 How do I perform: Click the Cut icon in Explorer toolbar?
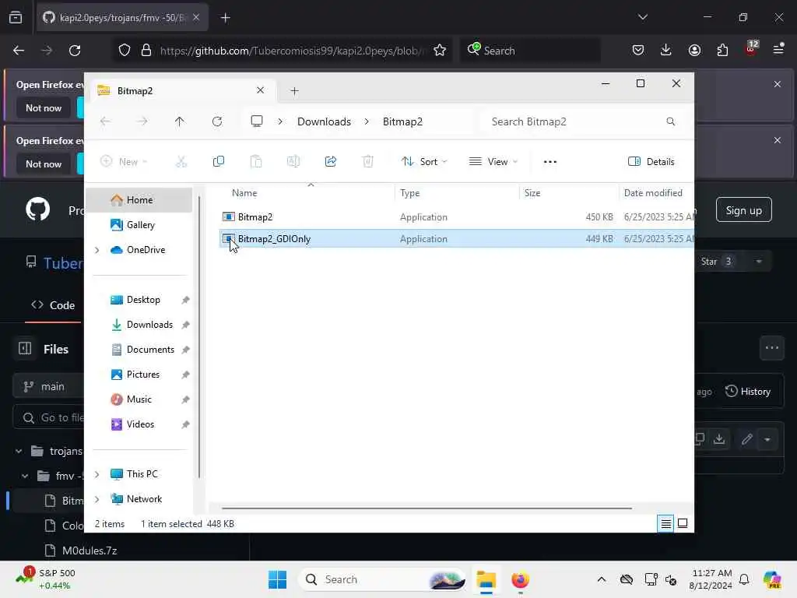181,162
